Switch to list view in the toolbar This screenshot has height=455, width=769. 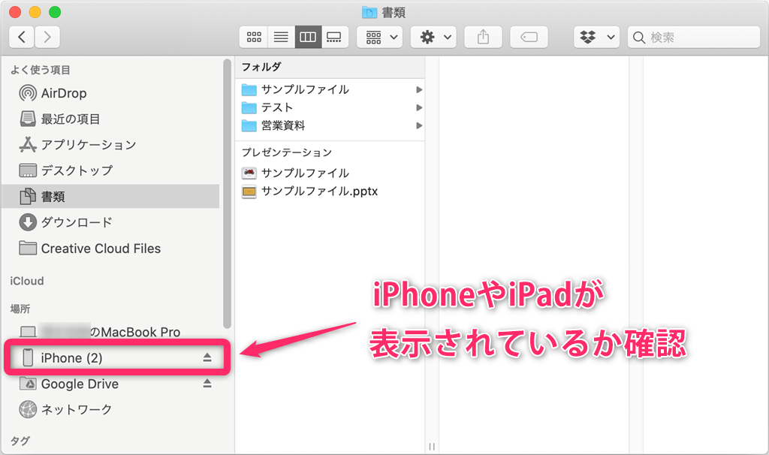(x=280, y=36)
